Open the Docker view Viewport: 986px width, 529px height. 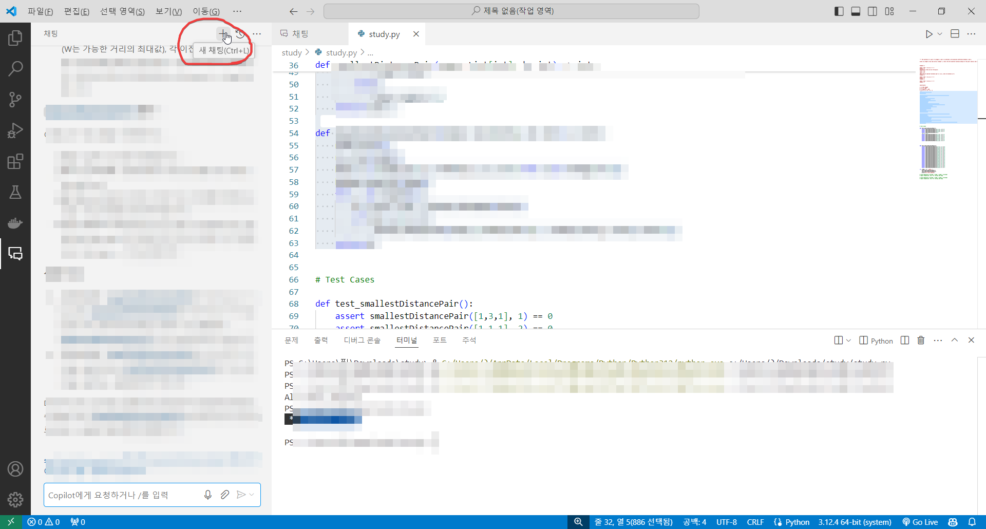coord(15,223)
